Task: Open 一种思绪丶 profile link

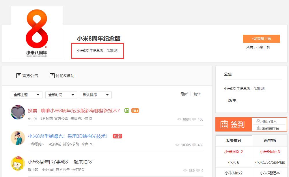Action: pos(36,144)
